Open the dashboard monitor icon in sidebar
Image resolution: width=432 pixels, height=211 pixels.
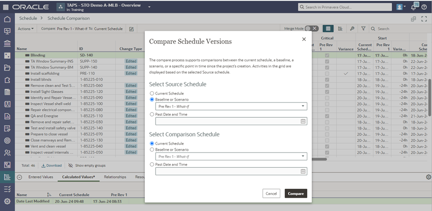tap(7, 31)
